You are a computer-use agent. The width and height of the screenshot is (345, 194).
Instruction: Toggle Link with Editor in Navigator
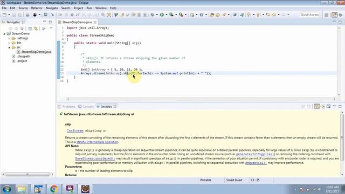click(x=36, y=29)
